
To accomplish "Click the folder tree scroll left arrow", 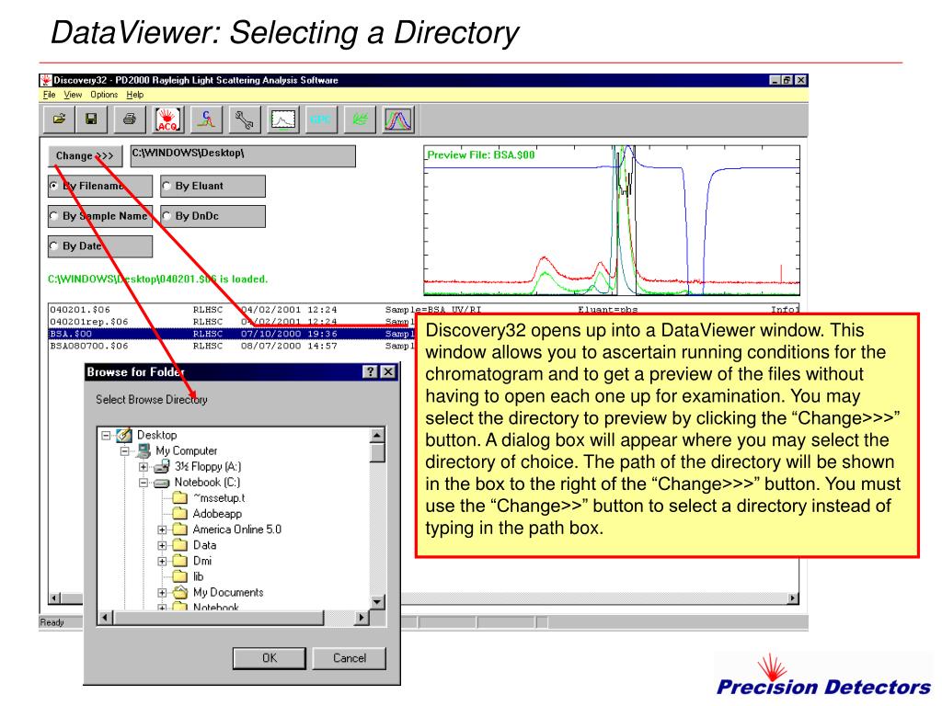I will click(105, 618).
